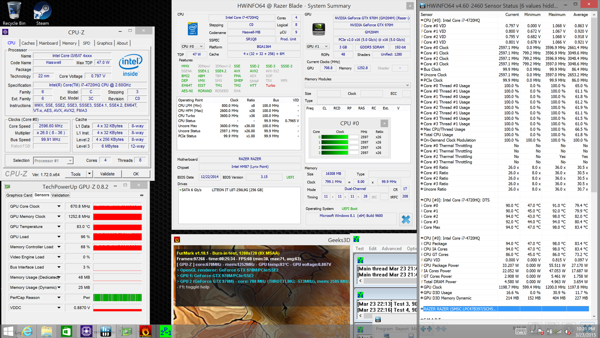Screen dimensions: 600x338
Task: Click the HWiNFO64 Sensor Status title icon
Action: click(422, 5)
